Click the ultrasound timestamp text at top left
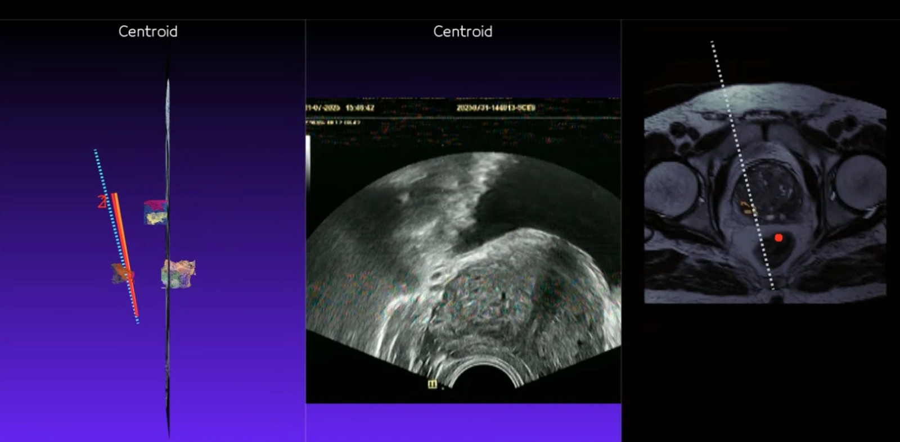 [340, 107]
